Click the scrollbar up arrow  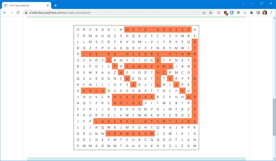(274, 19)
